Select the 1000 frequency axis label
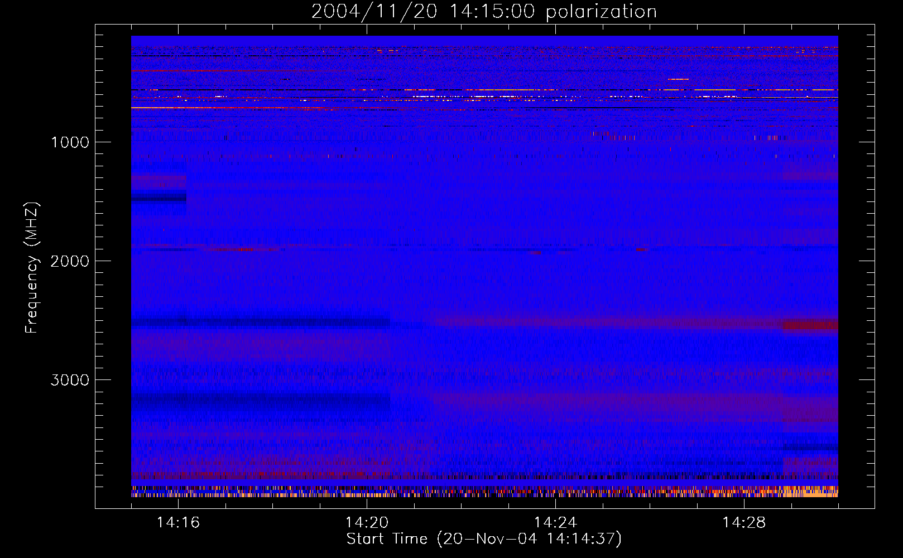Image resolution: width=903 pixels, height=558 pixels. point(70,142)
